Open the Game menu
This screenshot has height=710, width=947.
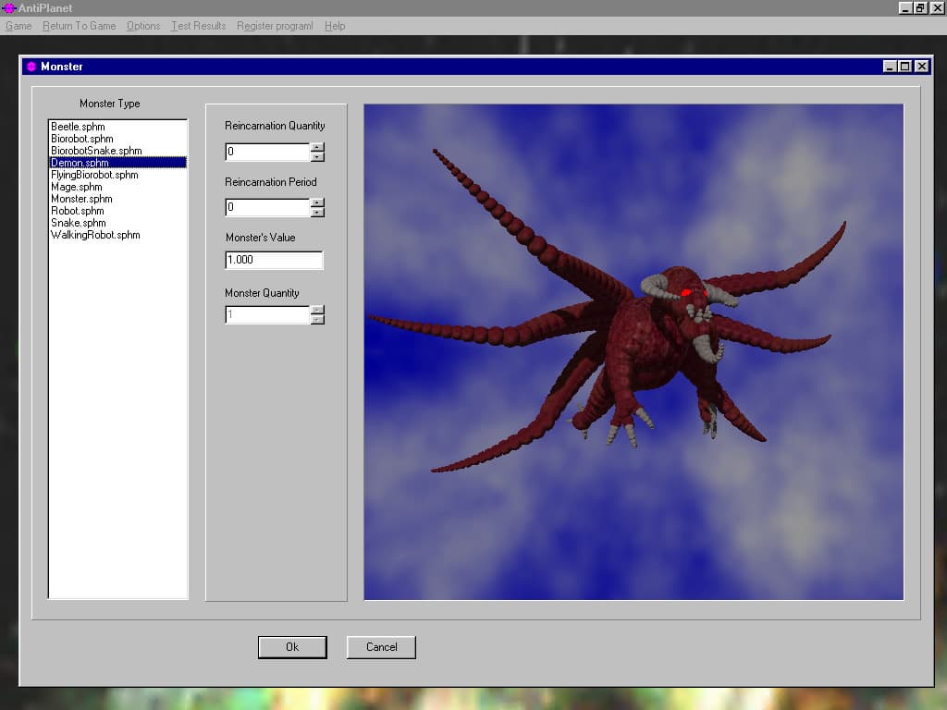coord(18,26)
